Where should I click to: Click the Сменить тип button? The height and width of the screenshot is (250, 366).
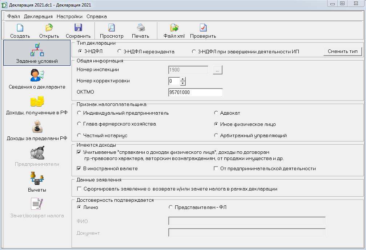click(342, 52)
